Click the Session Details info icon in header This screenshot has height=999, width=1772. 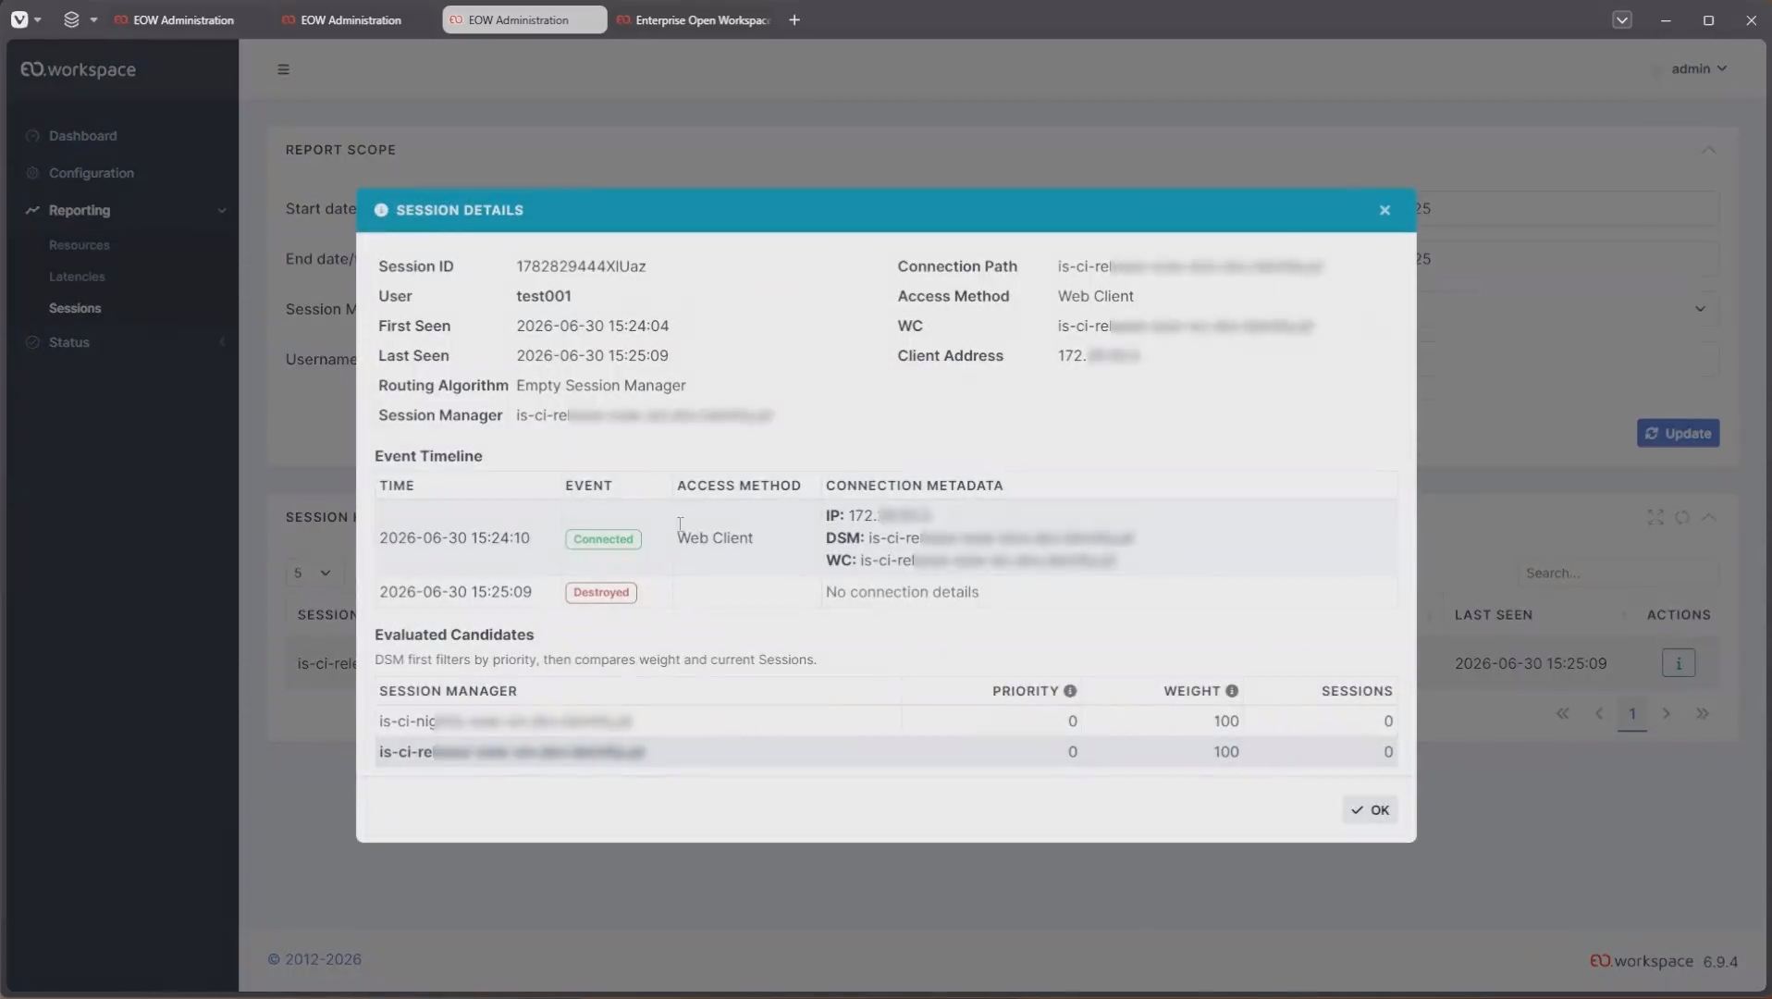point(381,210)
